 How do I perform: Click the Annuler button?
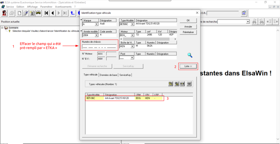[x=188, y=26]
